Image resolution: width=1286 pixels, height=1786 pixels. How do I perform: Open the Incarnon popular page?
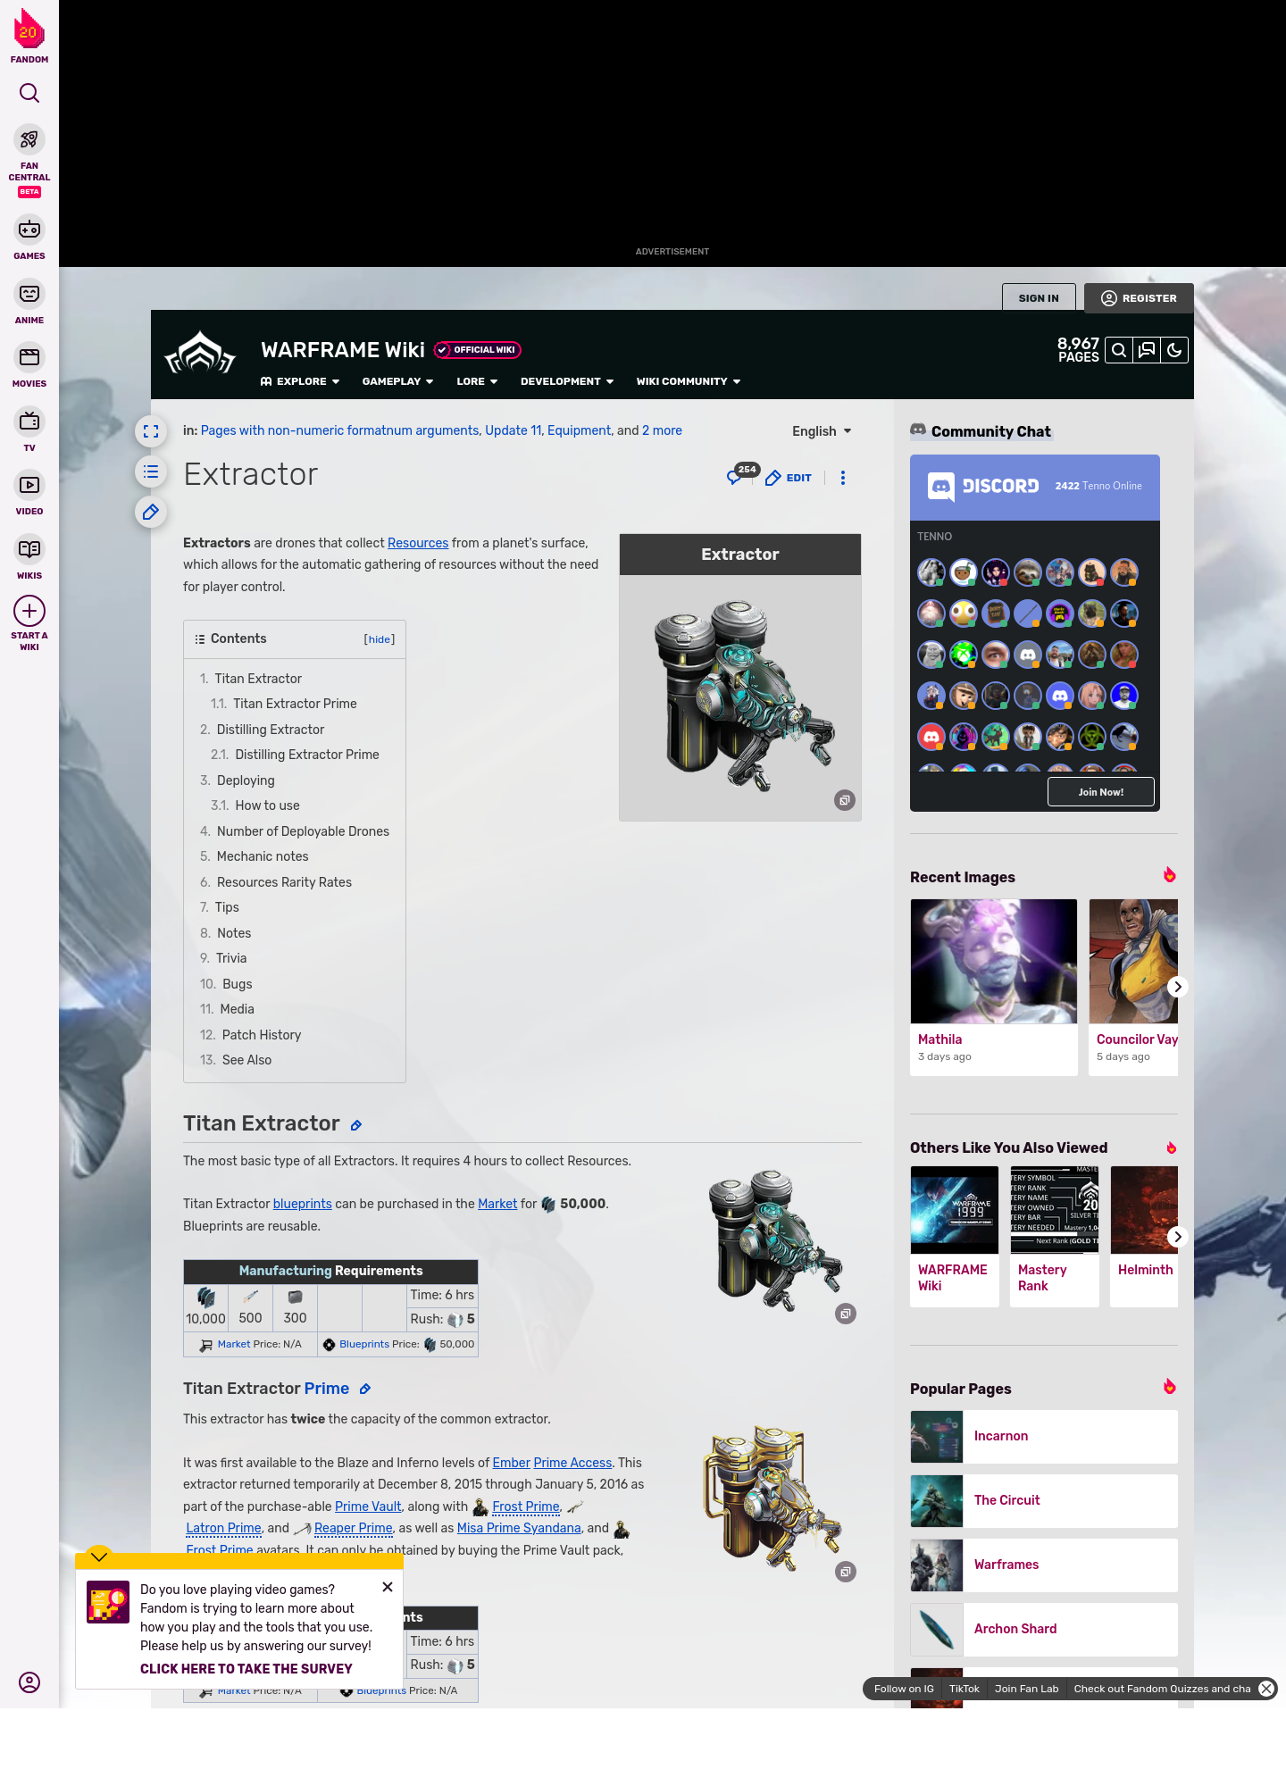pyautogui.click(x=1044, y=1437)
